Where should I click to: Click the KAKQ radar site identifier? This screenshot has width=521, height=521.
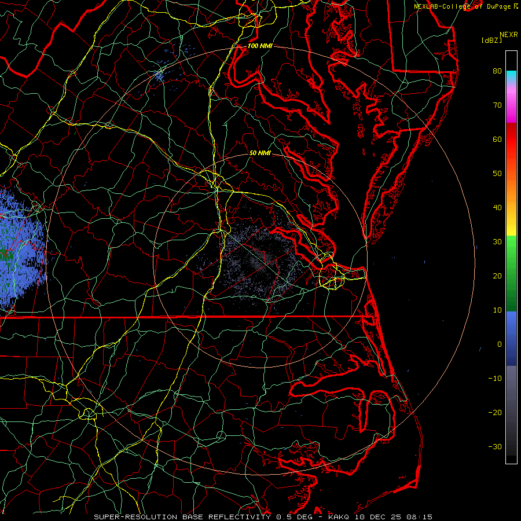coord(338,517)
